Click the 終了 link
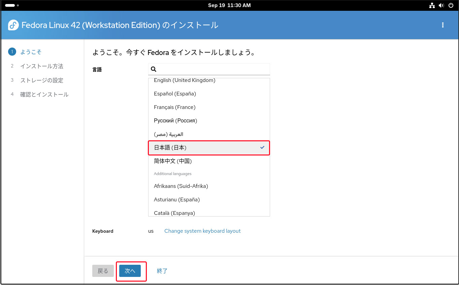Viewport: 459px width, 285px height. [162, 271]
